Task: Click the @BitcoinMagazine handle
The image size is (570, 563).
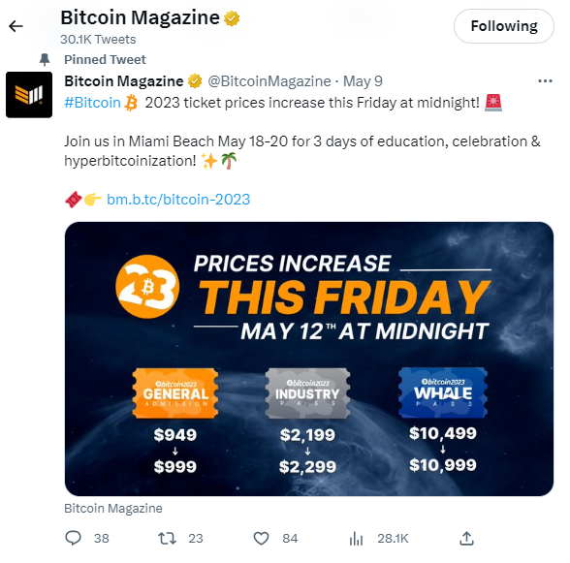Action: pos(269,81)
